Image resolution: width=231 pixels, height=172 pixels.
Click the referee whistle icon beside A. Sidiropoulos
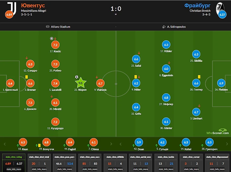point(164,27)
